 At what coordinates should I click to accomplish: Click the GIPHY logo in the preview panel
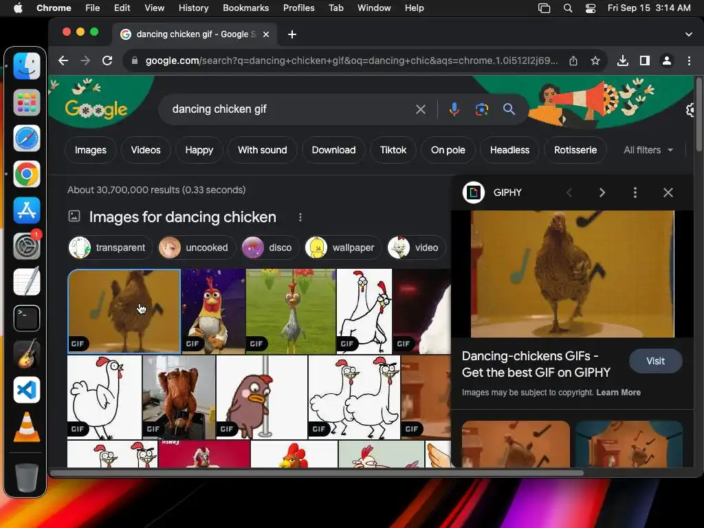click(474, 192)
